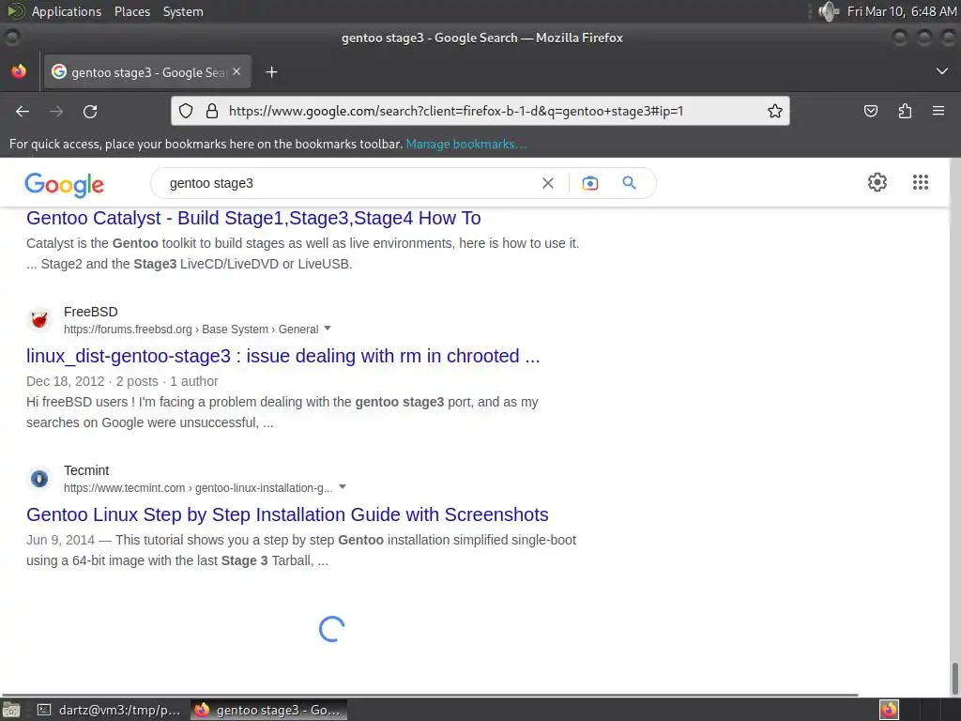
Task: Expand options for FreeBSD result
Action: pos(328,329)
